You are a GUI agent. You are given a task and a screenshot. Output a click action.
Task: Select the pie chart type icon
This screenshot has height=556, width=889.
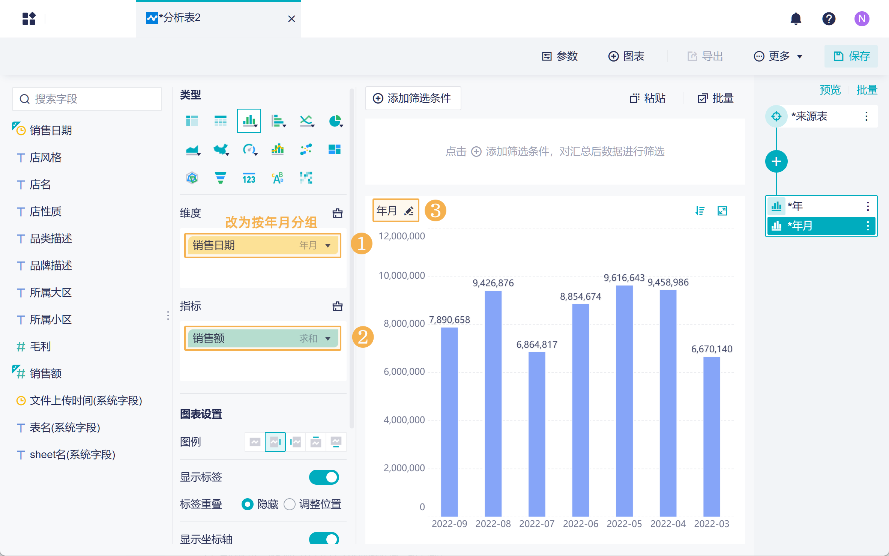[x=335, y=121]
